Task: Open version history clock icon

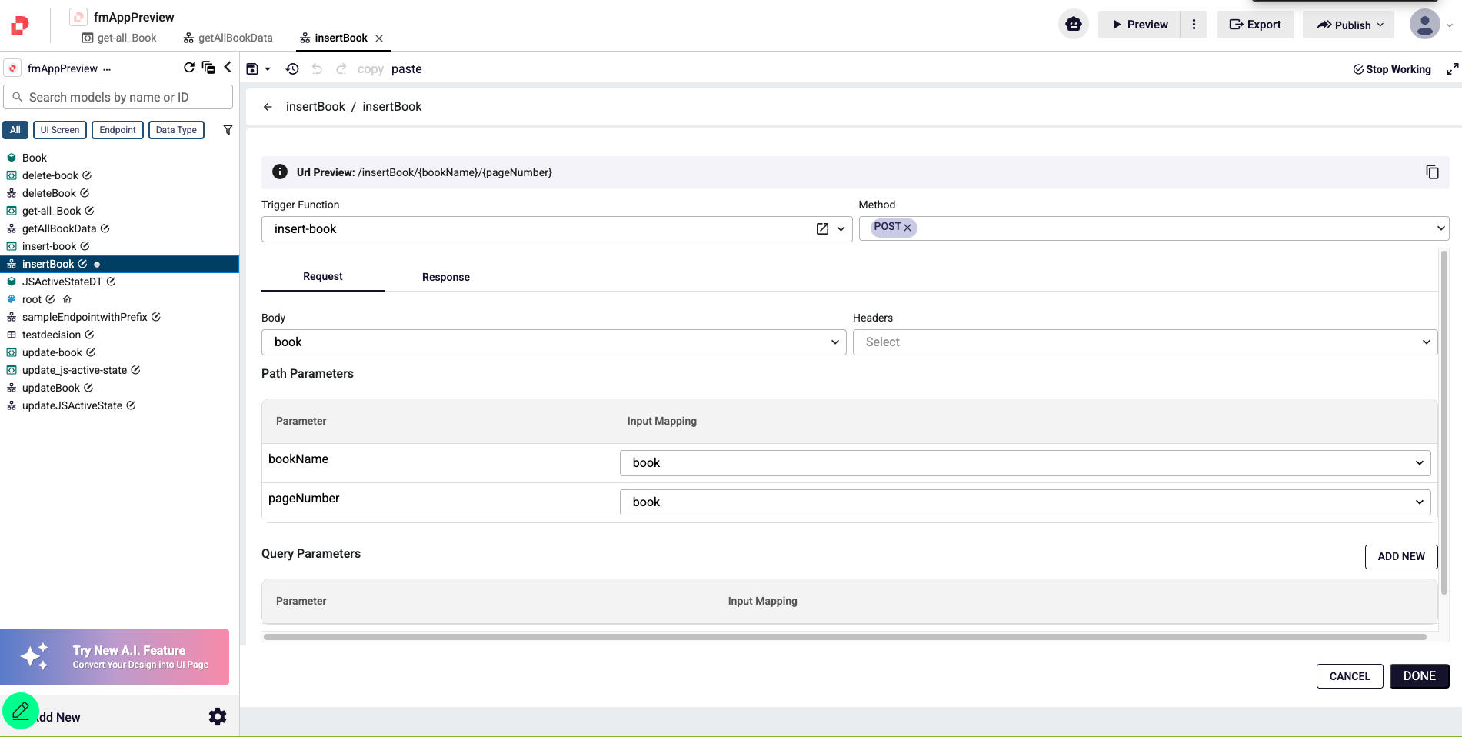Action: pos(292,69)
